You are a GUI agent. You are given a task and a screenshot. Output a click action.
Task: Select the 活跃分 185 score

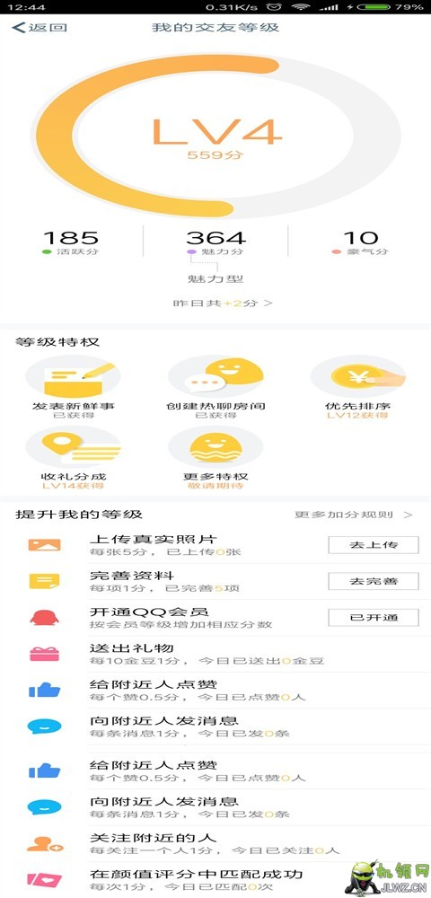(70, 242)
